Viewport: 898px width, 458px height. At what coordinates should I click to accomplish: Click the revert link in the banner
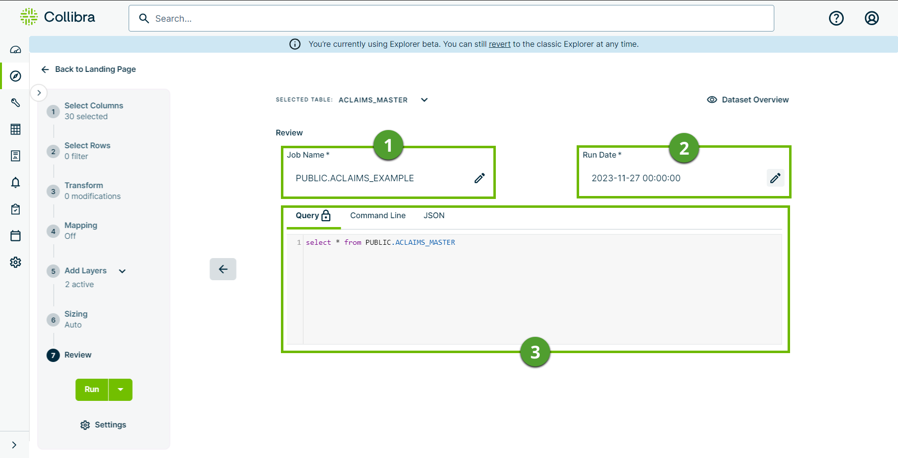click(x=499, y=44)
